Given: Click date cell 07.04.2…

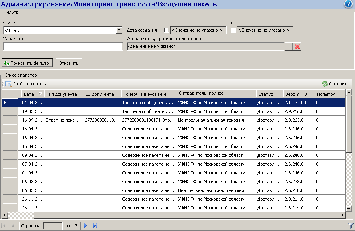Looking at the screenshot, I should tap(32, 164).
